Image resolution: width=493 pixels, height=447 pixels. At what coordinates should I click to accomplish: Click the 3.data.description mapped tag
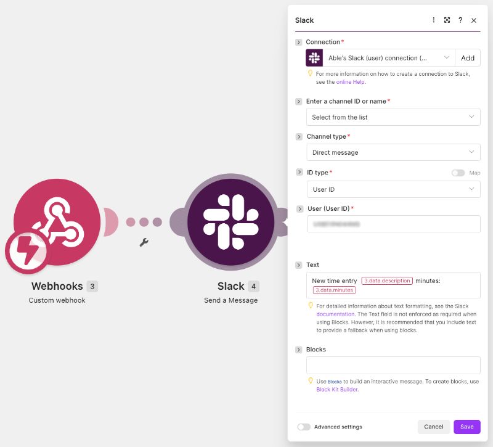coord(387,281)
